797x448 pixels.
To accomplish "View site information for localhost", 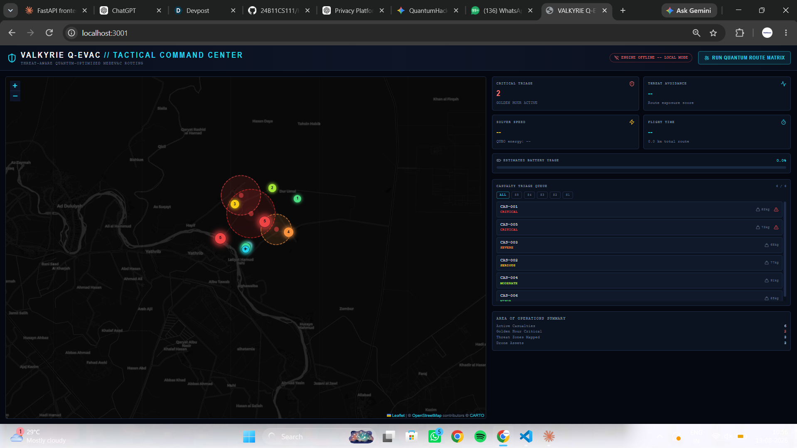I will point(71,33).
